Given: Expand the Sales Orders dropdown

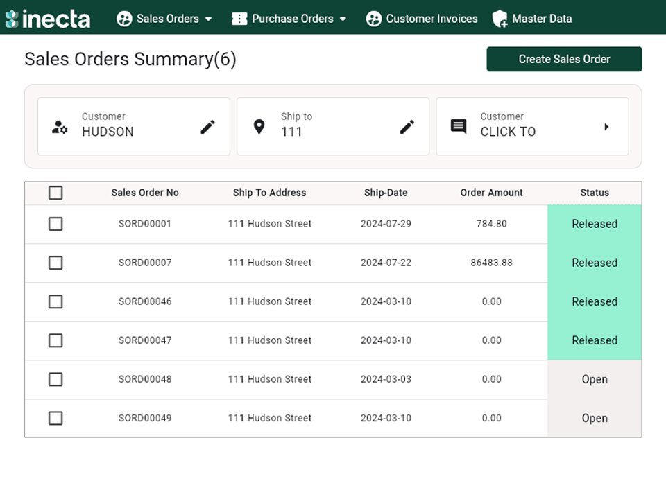Looking at the screenshot, I should pos(210,19).
